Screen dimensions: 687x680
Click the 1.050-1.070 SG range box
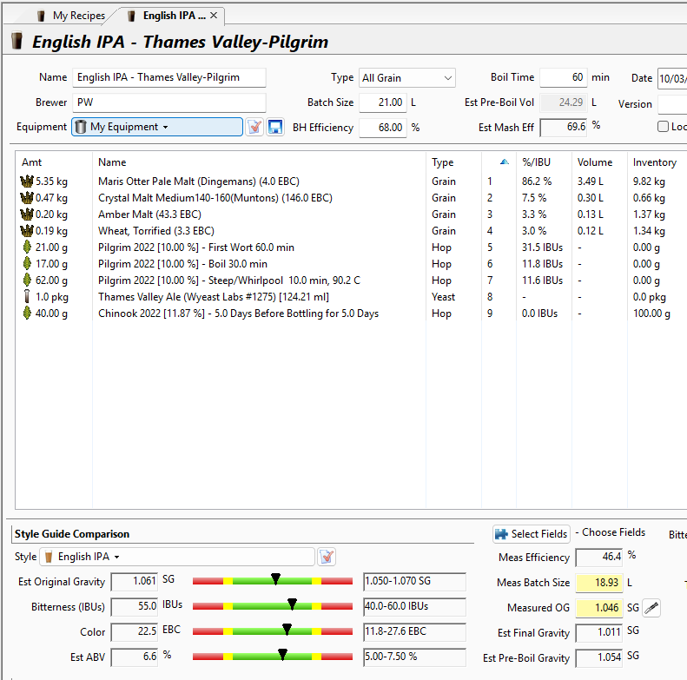(414, 581)
